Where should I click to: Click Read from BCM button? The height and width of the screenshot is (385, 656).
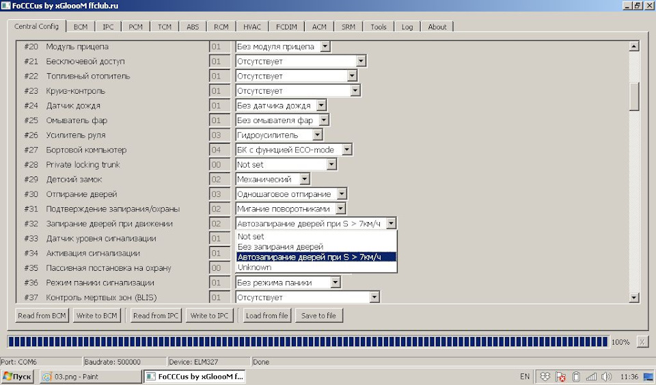(x=42, y=315)
